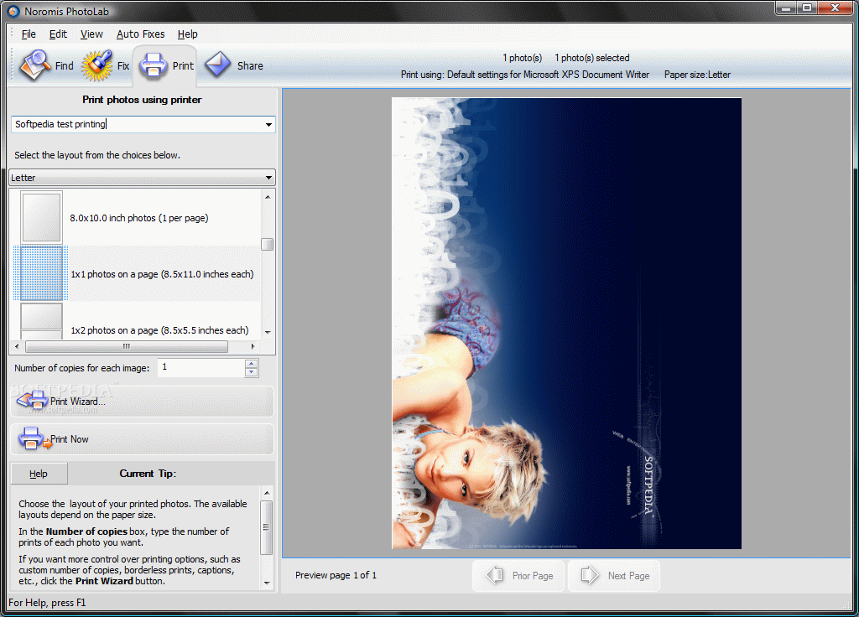Minimize the Noromis PhotoLab window
The image size is (859, 617).
[x=787, y=8]
